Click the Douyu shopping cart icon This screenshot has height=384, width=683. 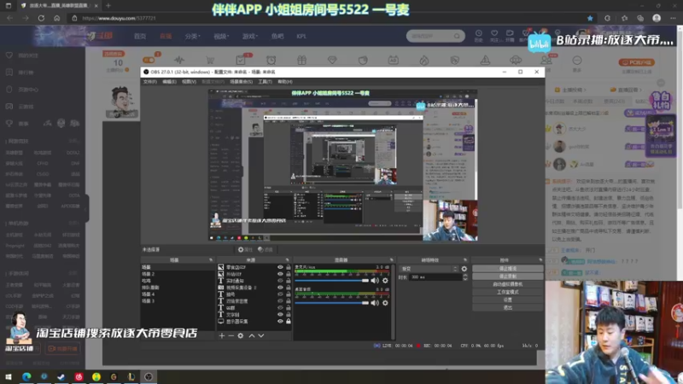pyautogui.click(x=210, y=60)
